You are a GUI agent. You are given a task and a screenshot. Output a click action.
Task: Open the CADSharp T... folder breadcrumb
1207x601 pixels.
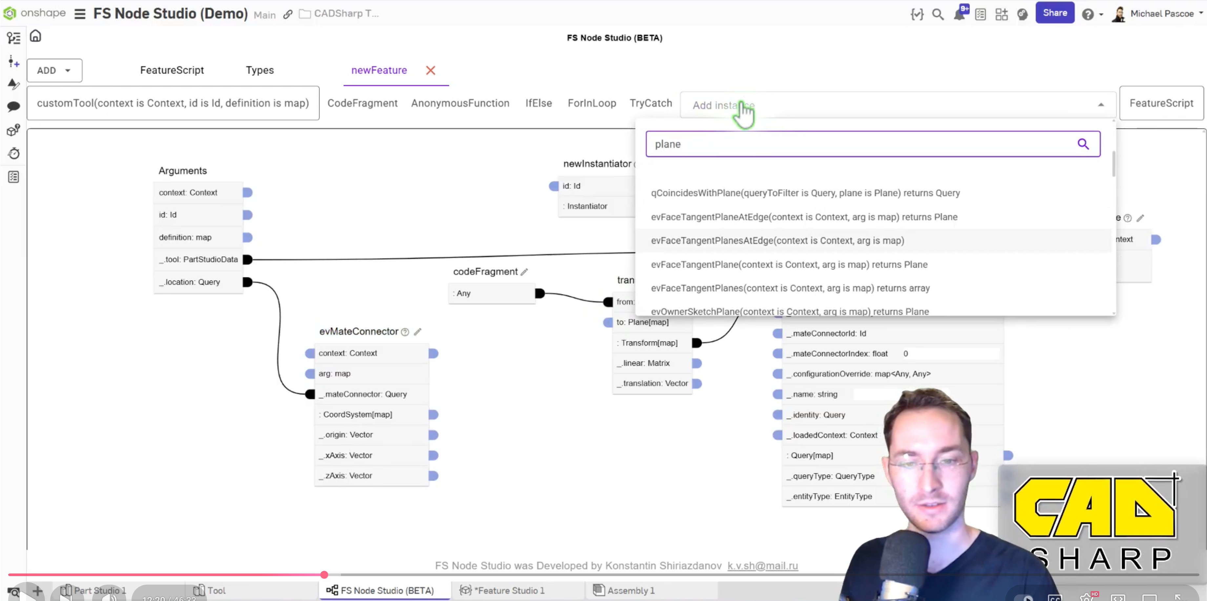(x=339, y=13)
